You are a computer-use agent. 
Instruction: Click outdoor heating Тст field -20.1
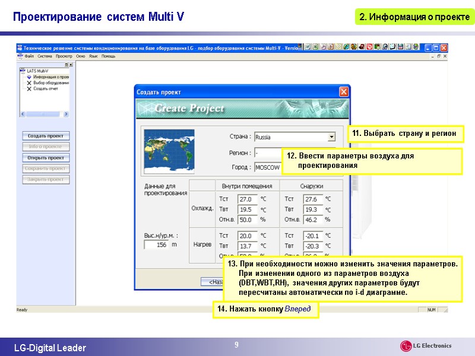(x=313, y=236)
